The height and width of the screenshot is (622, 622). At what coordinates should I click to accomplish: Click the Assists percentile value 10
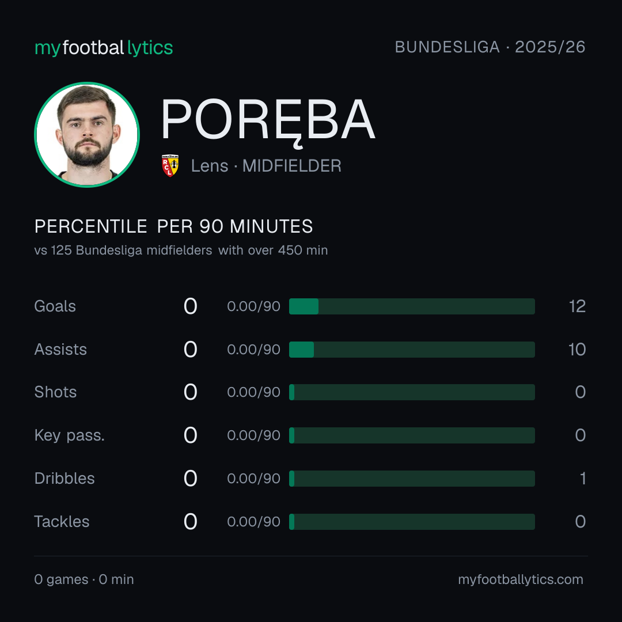pos(577,350)
